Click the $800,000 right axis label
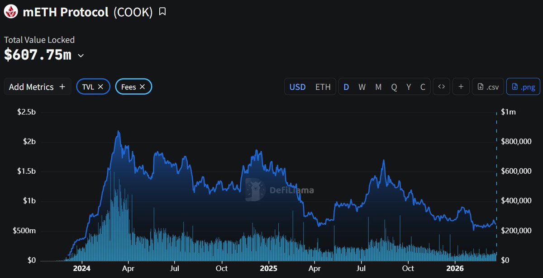Viewport: 543px width, 278px height. point(516,141)
